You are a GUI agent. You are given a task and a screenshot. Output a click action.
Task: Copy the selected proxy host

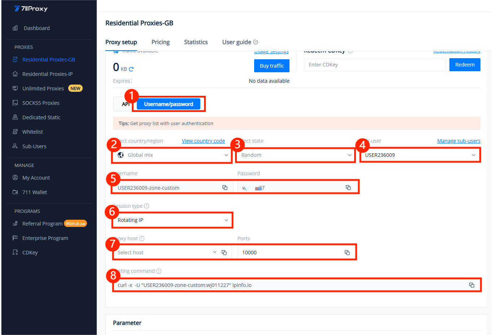(x=224, y=253)
